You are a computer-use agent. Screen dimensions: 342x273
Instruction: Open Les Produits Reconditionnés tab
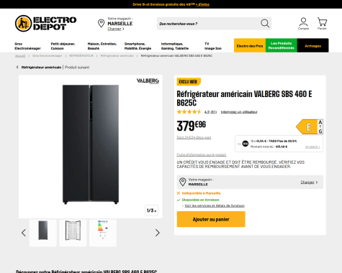[282, 45]
